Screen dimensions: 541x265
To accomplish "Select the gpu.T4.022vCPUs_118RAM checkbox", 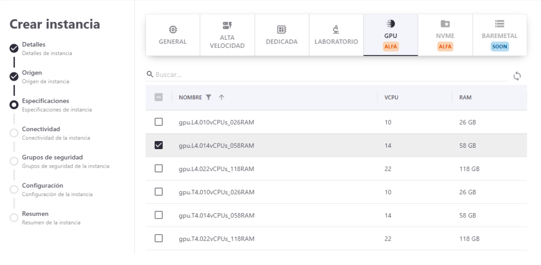I will click(x=159, y=238).
